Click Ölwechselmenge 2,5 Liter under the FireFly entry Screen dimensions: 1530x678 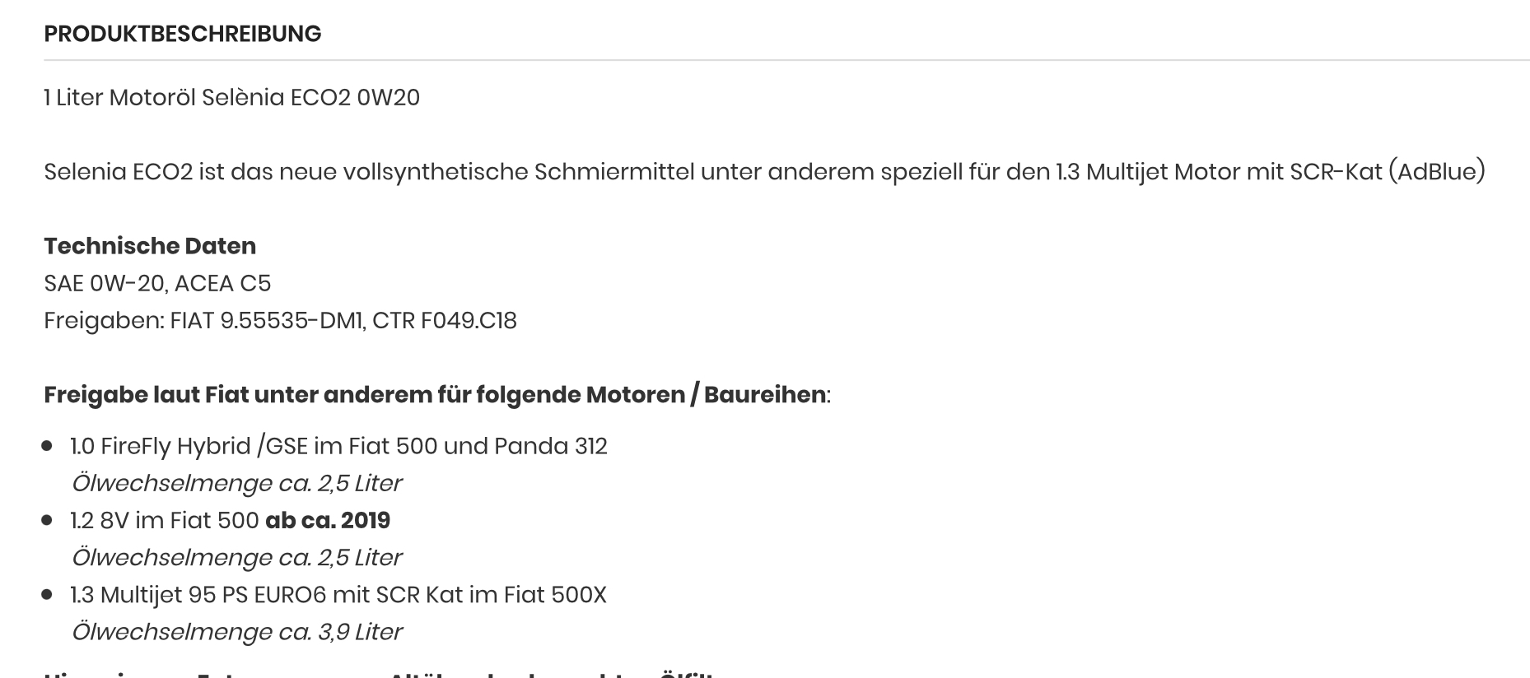click(x=236, y=483)
